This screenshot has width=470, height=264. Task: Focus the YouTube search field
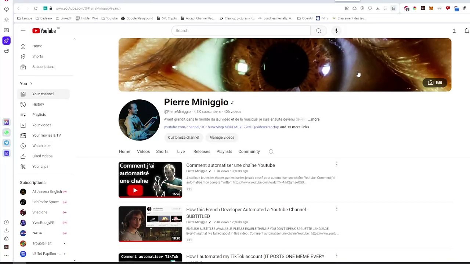point(241,31)
